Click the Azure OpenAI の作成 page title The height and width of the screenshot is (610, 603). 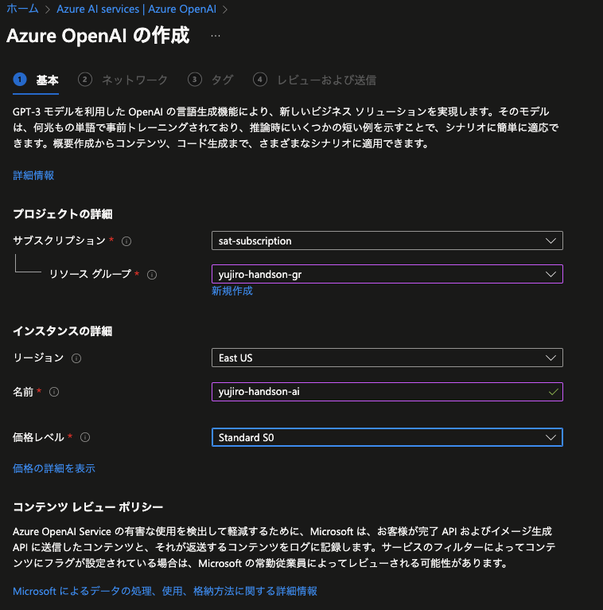98,36
